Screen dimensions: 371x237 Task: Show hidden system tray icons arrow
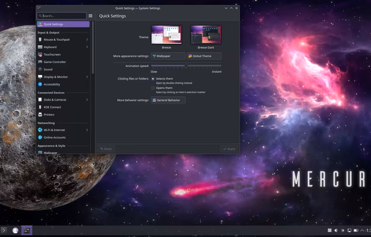tap(362, 230)
